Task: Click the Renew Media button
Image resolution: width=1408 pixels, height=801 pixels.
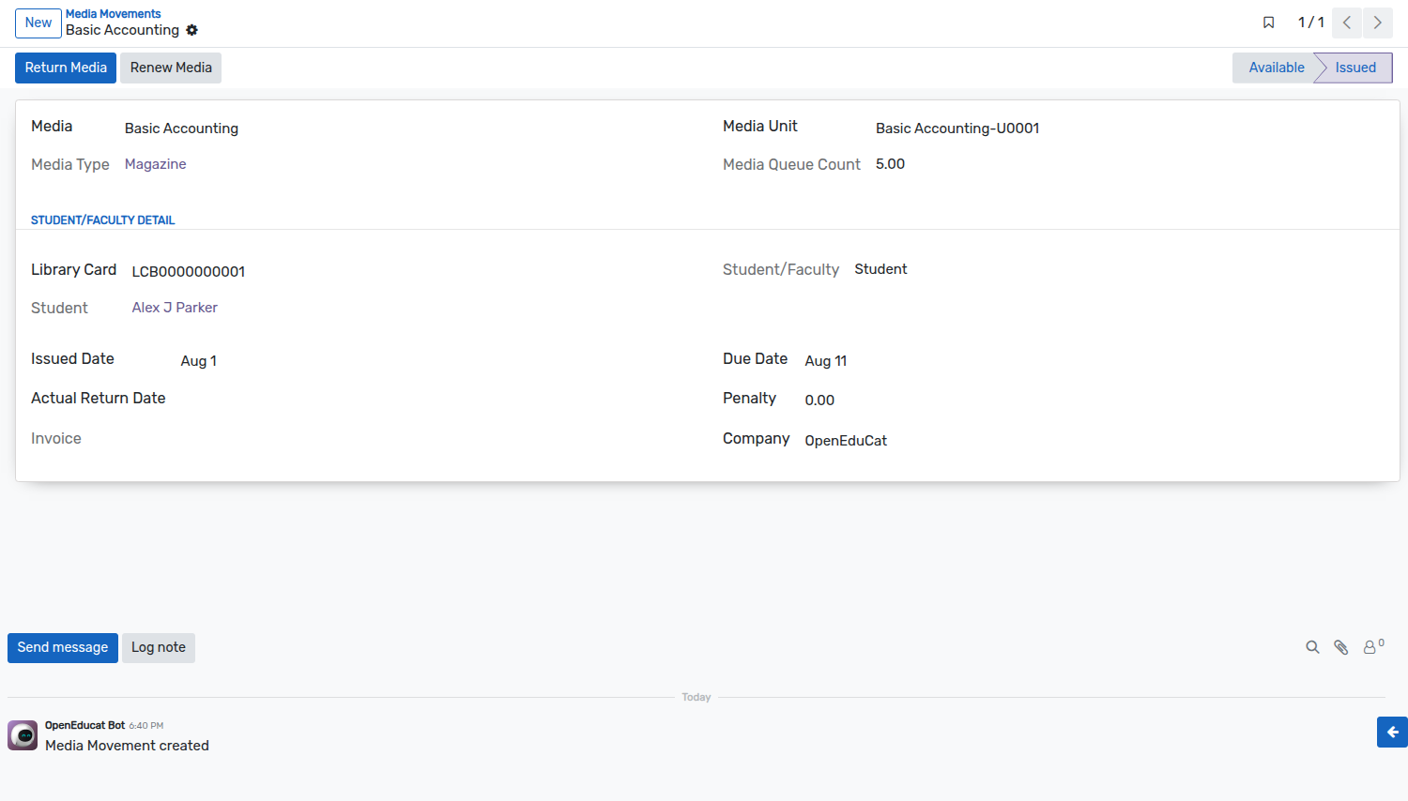Action: point(171,68)
